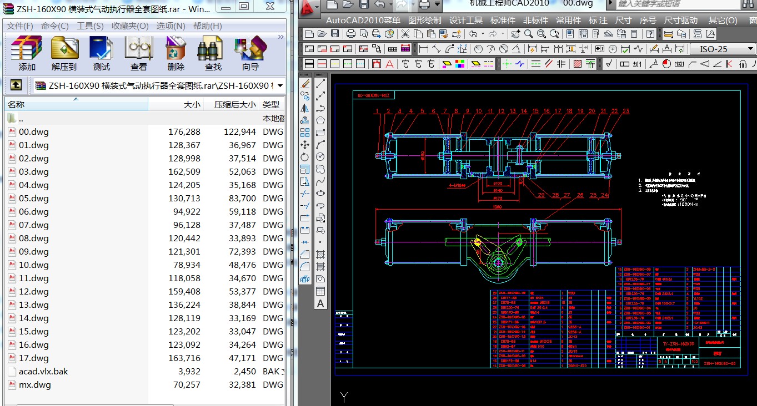This screenshot has height=406, width=757.
Task: Expand the quick access toolbar customize arrow
Action: 438,4
